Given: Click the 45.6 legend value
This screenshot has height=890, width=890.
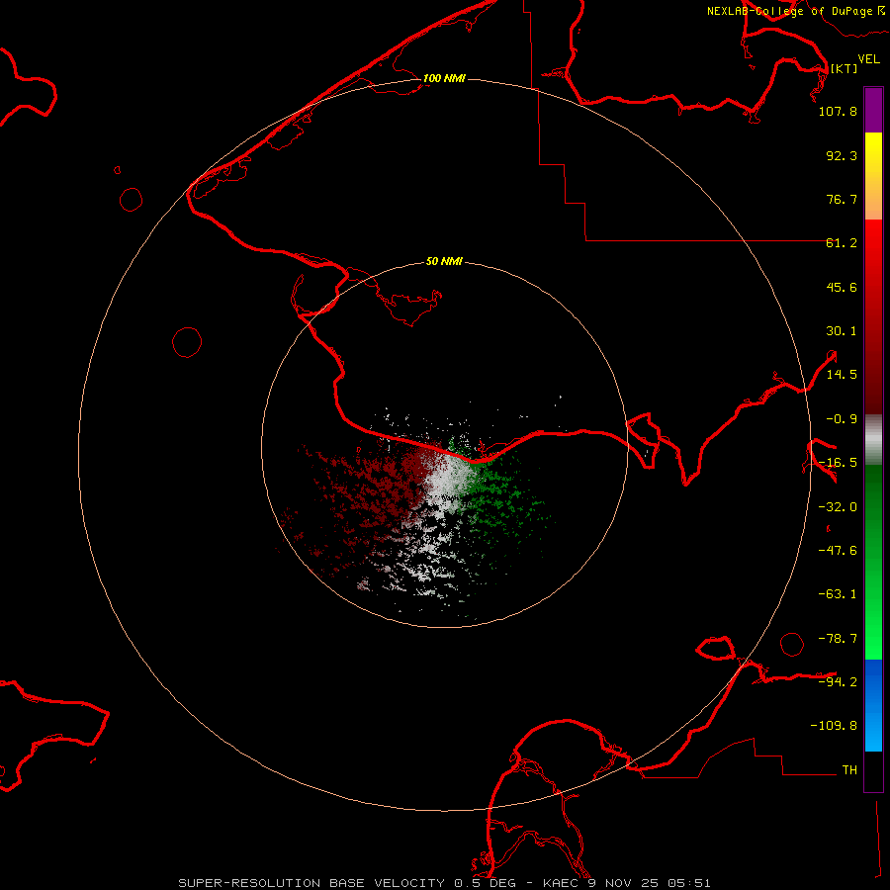Looking at the screenshot, I should [842, 287].
